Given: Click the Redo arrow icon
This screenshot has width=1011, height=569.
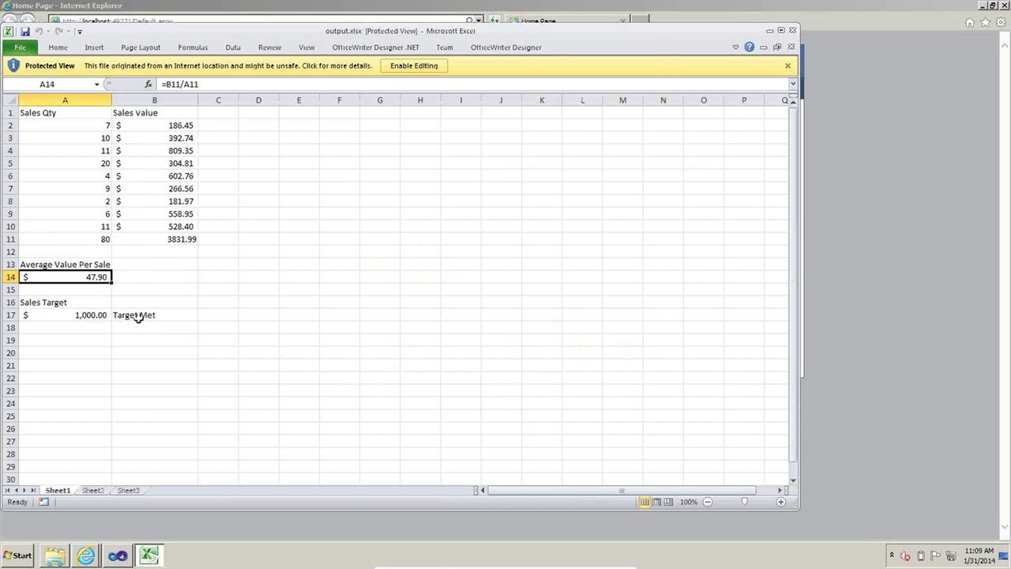Looking at the screenshot, I should [59, 31].
